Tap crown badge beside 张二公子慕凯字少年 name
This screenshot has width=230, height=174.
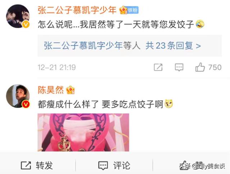[123, 10]
